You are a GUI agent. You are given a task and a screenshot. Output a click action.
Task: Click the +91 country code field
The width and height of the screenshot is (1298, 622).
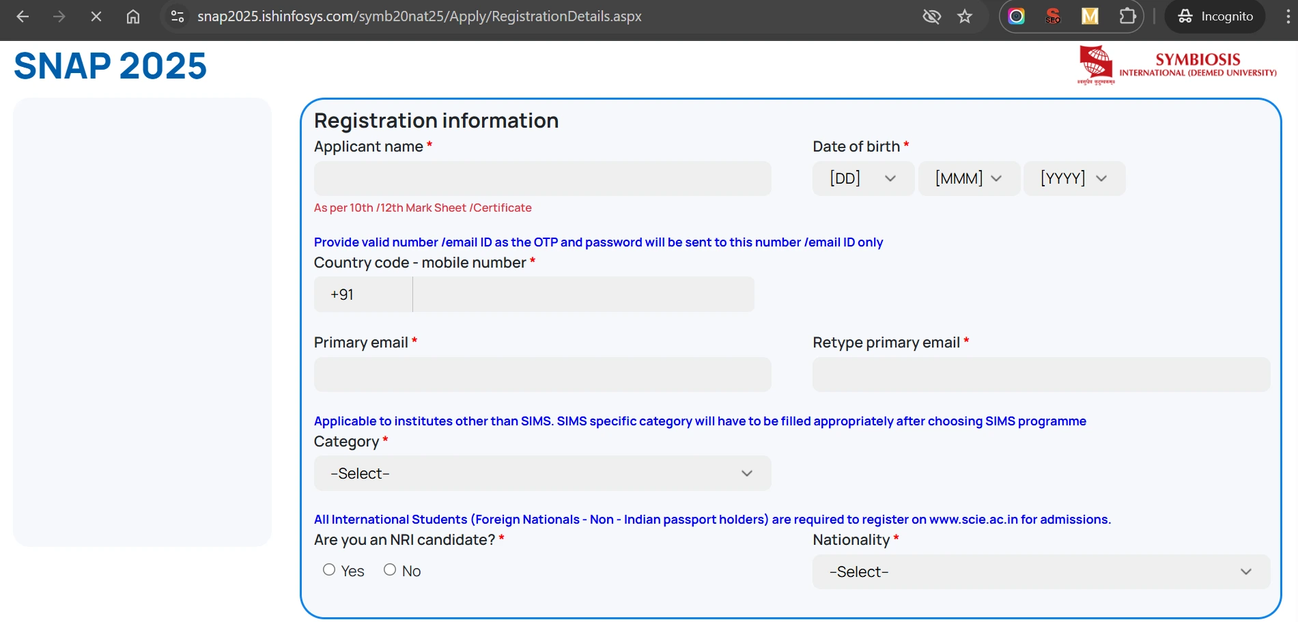coord(363,294)
